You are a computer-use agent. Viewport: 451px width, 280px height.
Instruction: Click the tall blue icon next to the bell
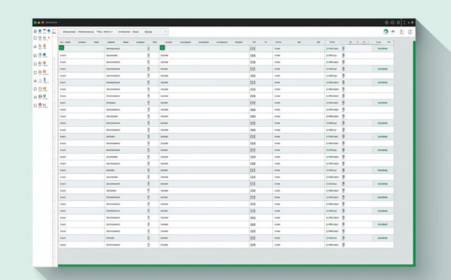44,80
